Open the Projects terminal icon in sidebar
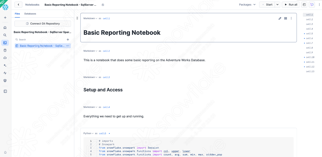322x157 pixels. (x=5, y=43)
